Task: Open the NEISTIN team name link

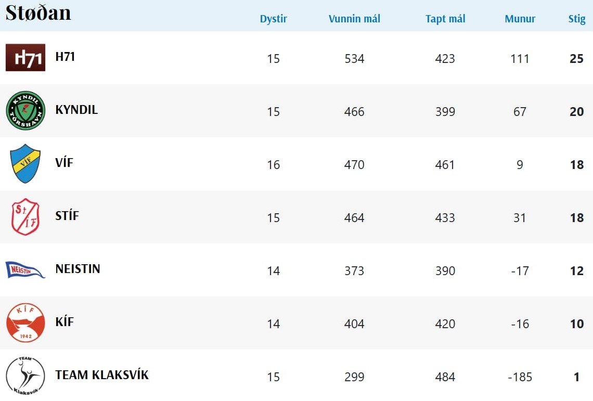Action: tap(78, 269)
